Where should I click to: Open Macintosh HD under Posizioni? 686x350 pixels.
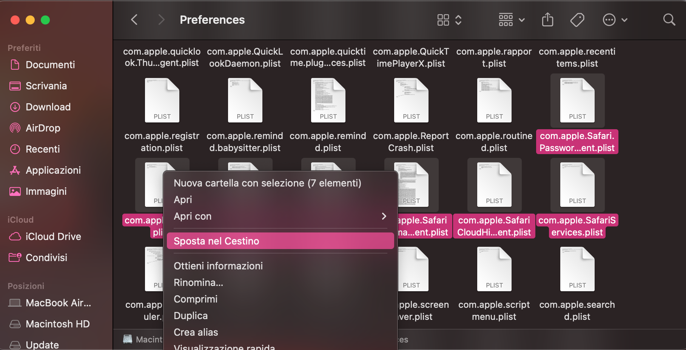click(57, 324)
